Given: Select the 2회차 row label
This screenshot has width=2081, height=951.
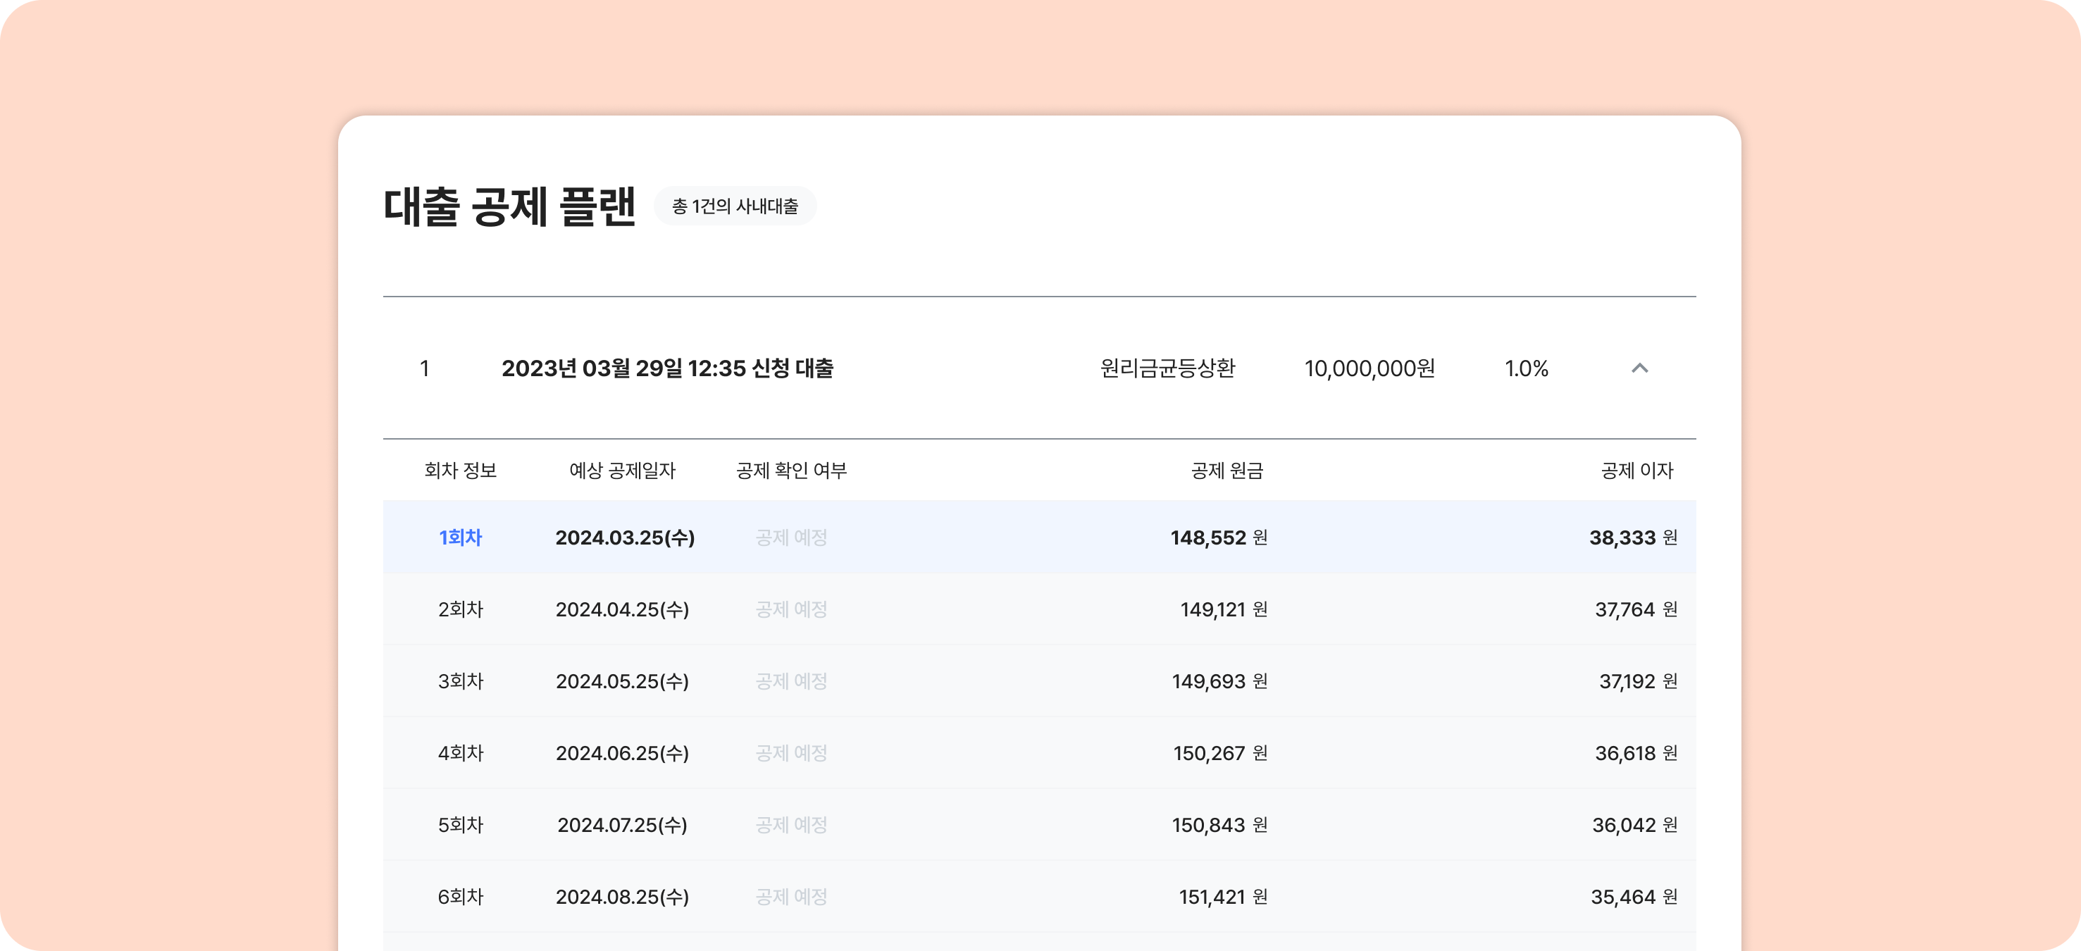Looking at the screenshot, I should click(x=459, y=609).
